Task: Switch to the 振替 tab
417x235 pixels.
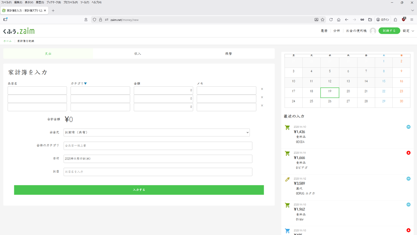Action: [x=228, y=54]
